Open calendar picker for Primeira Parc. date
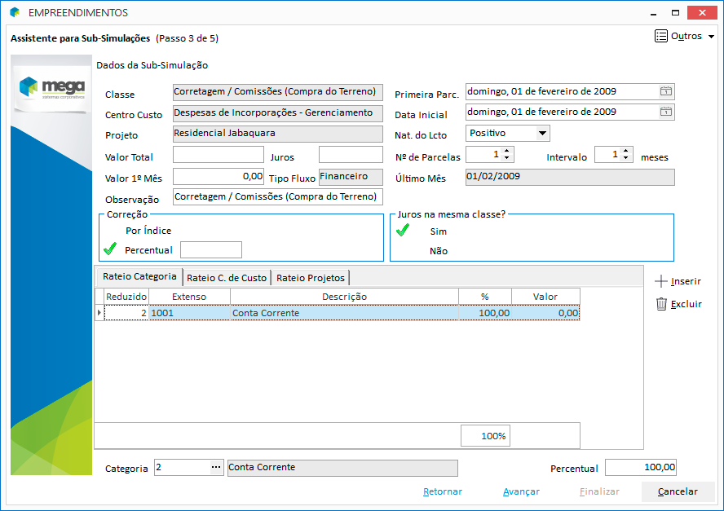724x511 pixels. pos(665,92)
